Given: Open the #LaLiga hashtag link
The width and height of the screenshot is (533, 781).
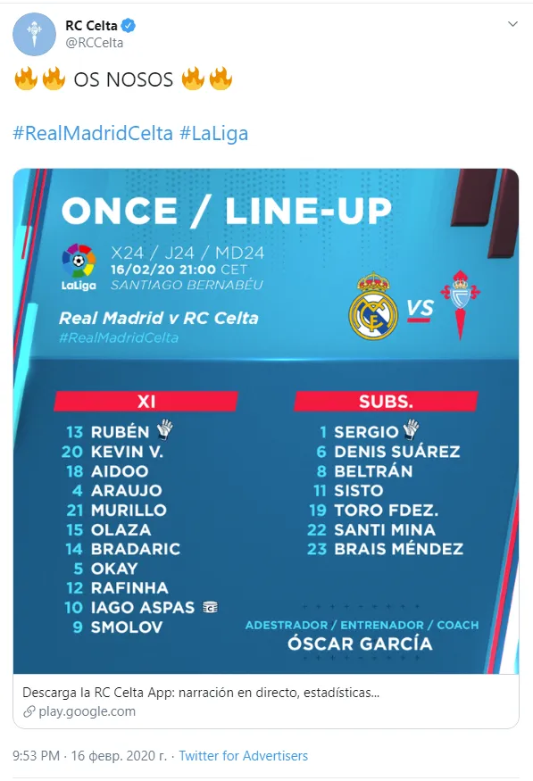Looking at the screenshot, I should coord(213,133).
